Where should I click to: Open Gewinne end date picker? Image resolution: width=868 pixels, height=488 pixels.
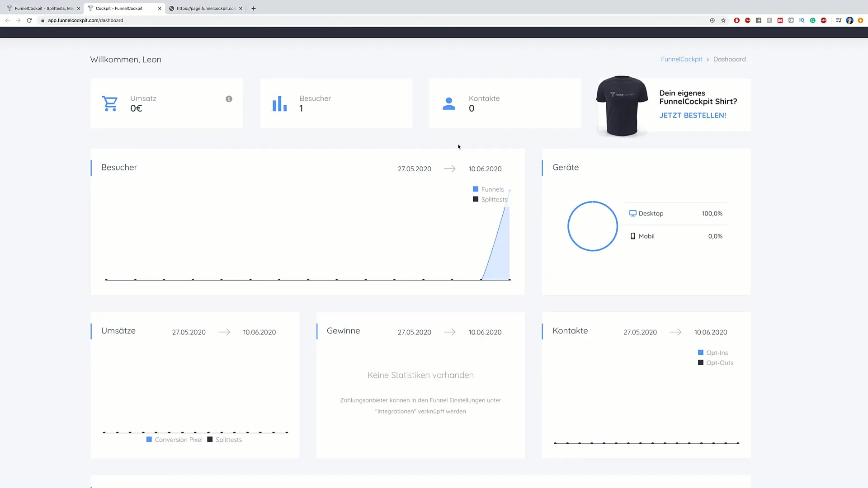pos(485,332)
